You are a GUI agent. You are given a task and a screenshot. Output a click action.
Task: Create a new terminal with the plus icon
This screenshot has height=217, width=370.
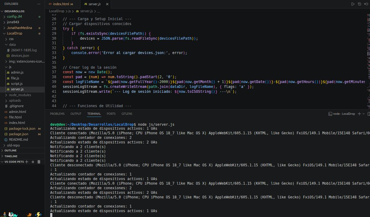[359, 114]
